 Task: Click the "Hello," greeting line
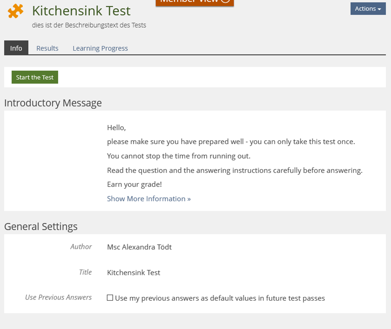pyautogui.click(x=117, y=128)
